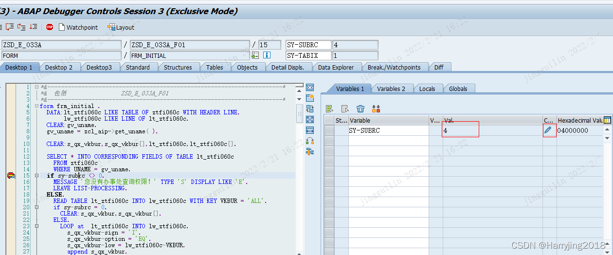Open the Break./Watchpoints tab

394,67
